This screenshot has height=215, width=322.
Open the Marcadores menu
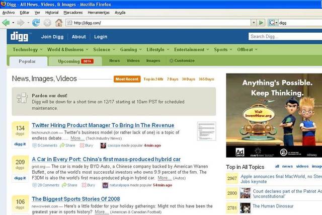pyautogui.click(x=73, y=13)
